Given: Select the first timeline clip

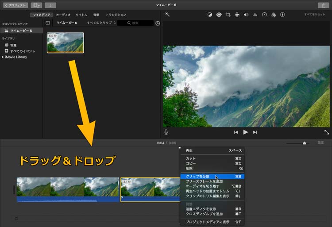Looking at the screenshot, I should point(68,189).
